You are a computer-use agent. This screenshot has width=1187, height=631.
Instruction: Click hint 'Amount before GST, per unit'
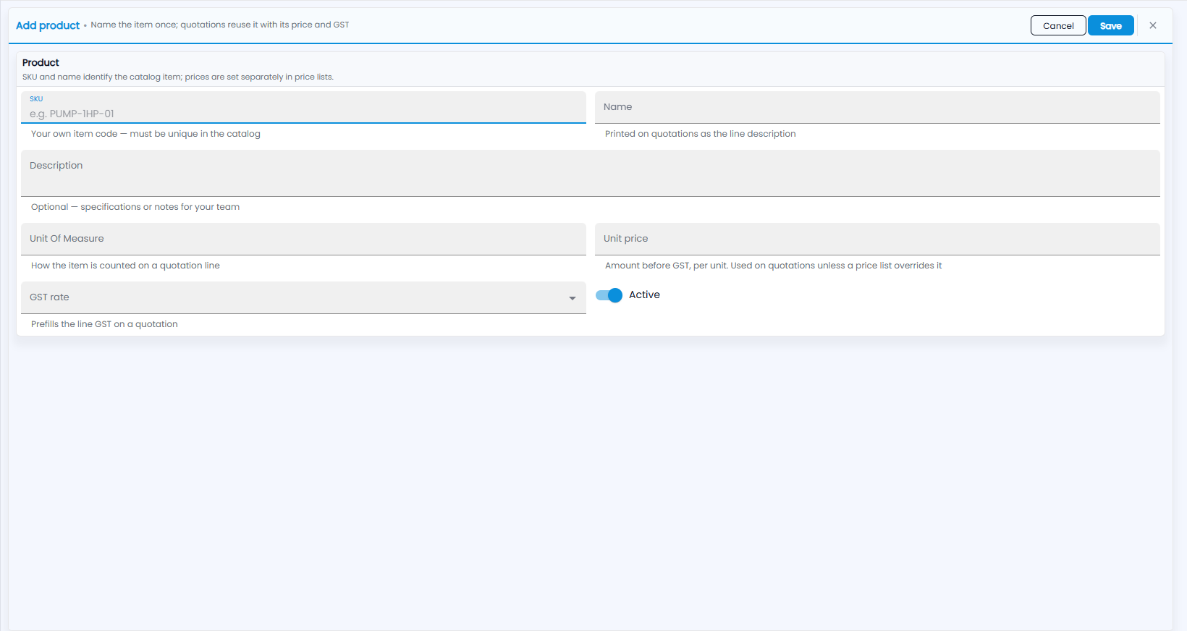[773, 266]
